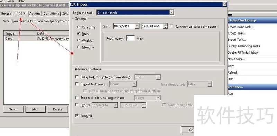This screenshot has width=277, height=136.
Task: Click Display All Running Tasks action
Action: (x=244, y=46)
